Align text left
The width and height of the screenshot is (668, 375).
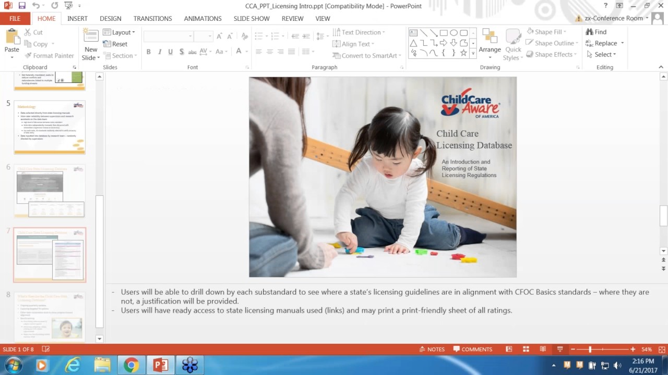[x=258, y=52]
